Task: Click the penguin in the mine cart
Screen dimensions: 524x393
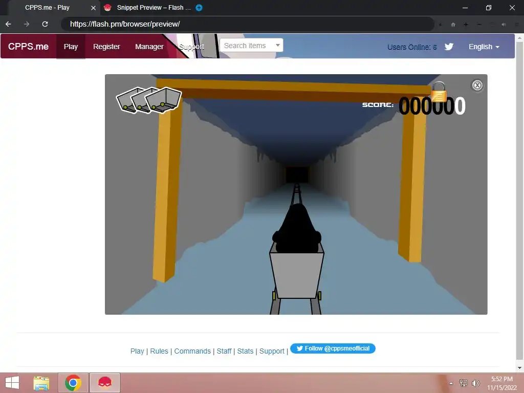Action: point(297,229)
